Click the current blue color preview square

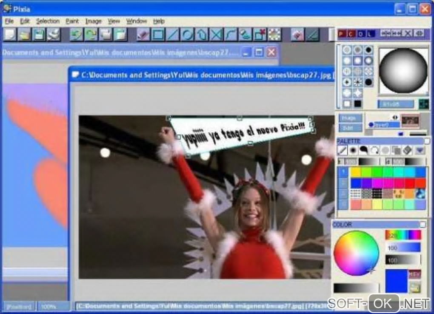point(397,281)
